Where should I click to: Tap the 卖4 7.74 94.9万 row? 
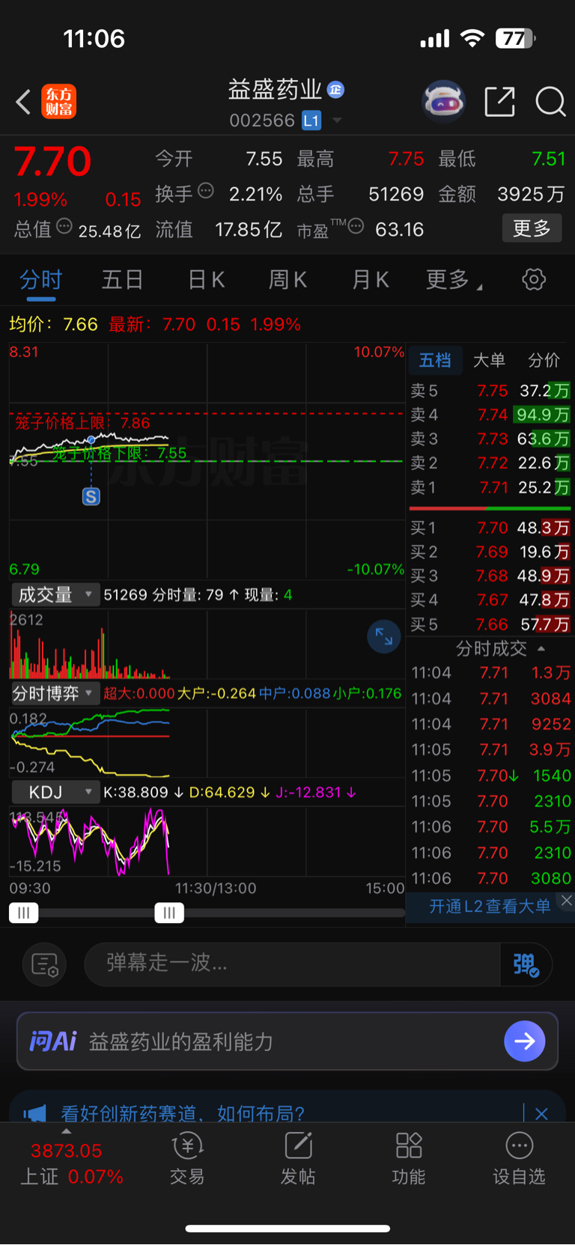pyautogui.click(x=490, y=415)
